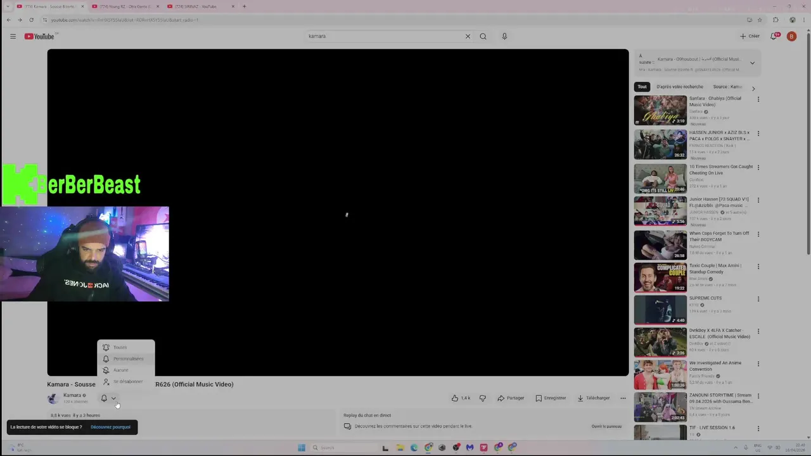Open DvrkBoy ESCALE video thumbnail

click(660, 342)
